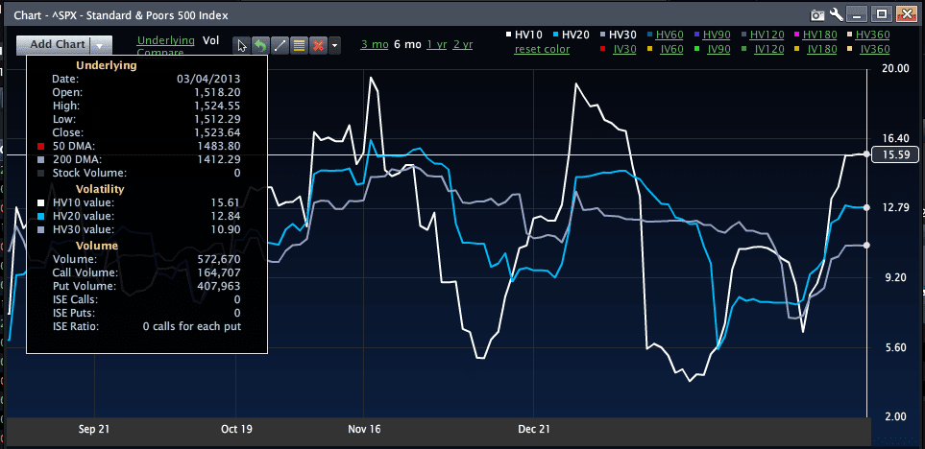The image size is (925, 449).
Task: Open the Add Chart dropdown arrow
Action: (x=100, y=45)
